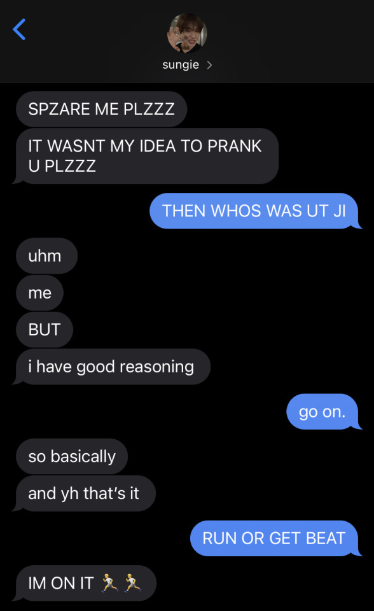Tap the sungie contact name
This screenshot has height=611, width=374.
[181, 65]
